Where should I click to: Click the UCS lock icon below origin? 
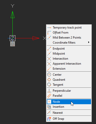[12, 44]
